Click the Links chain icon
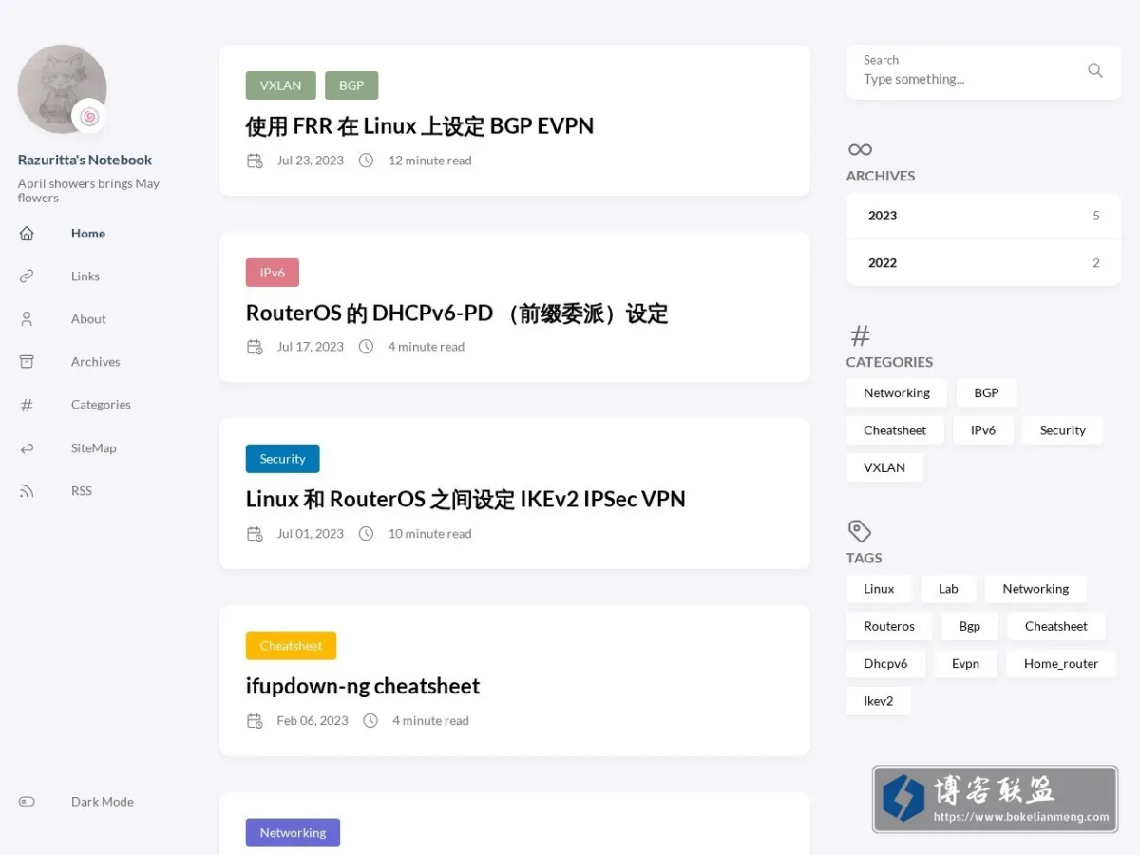The height and width of the screenshot is (855, 1140). tap(27, 276)
